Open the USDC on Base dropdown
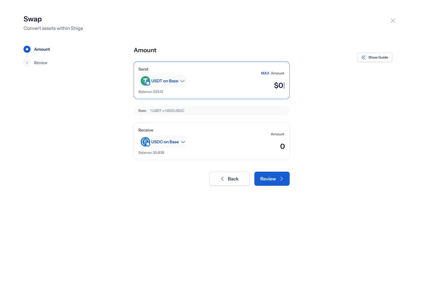Image resolution: width=423 pixels, height=300 pixels. 163,142
